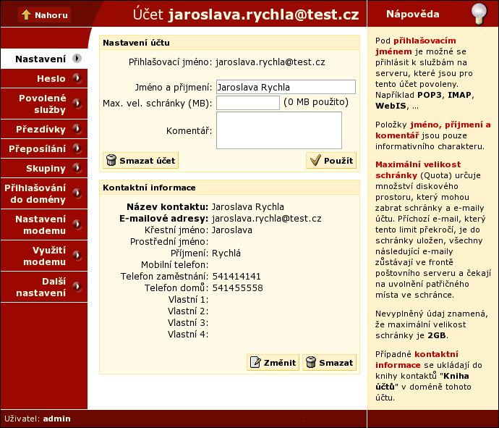The image size is (499, 428).
Task: Click the trash icon on Smazat účet
Action: (111, 160)
